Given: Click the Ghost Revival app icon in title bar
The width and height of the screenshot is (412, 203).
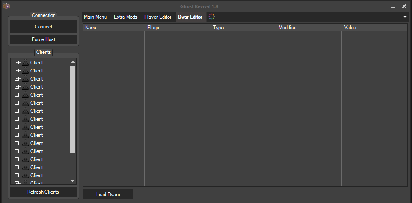Looking at the screenshot, I should pyautogui.click(x=6, y=6).
